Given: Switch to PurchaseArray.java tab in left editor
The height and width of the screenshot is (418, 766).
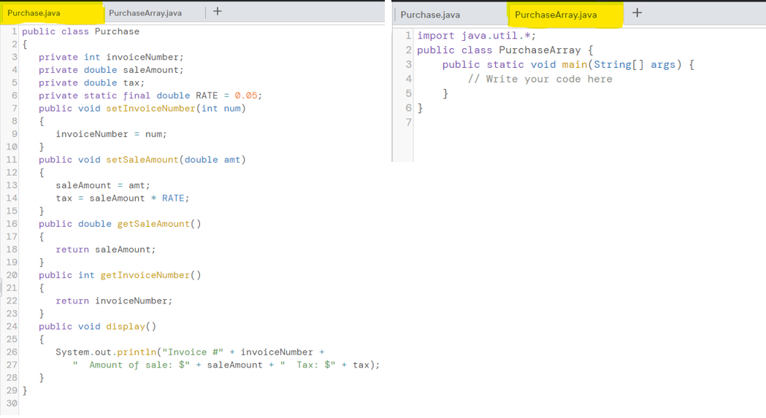Looking at the screenshot, I should [x=145, y=13].
